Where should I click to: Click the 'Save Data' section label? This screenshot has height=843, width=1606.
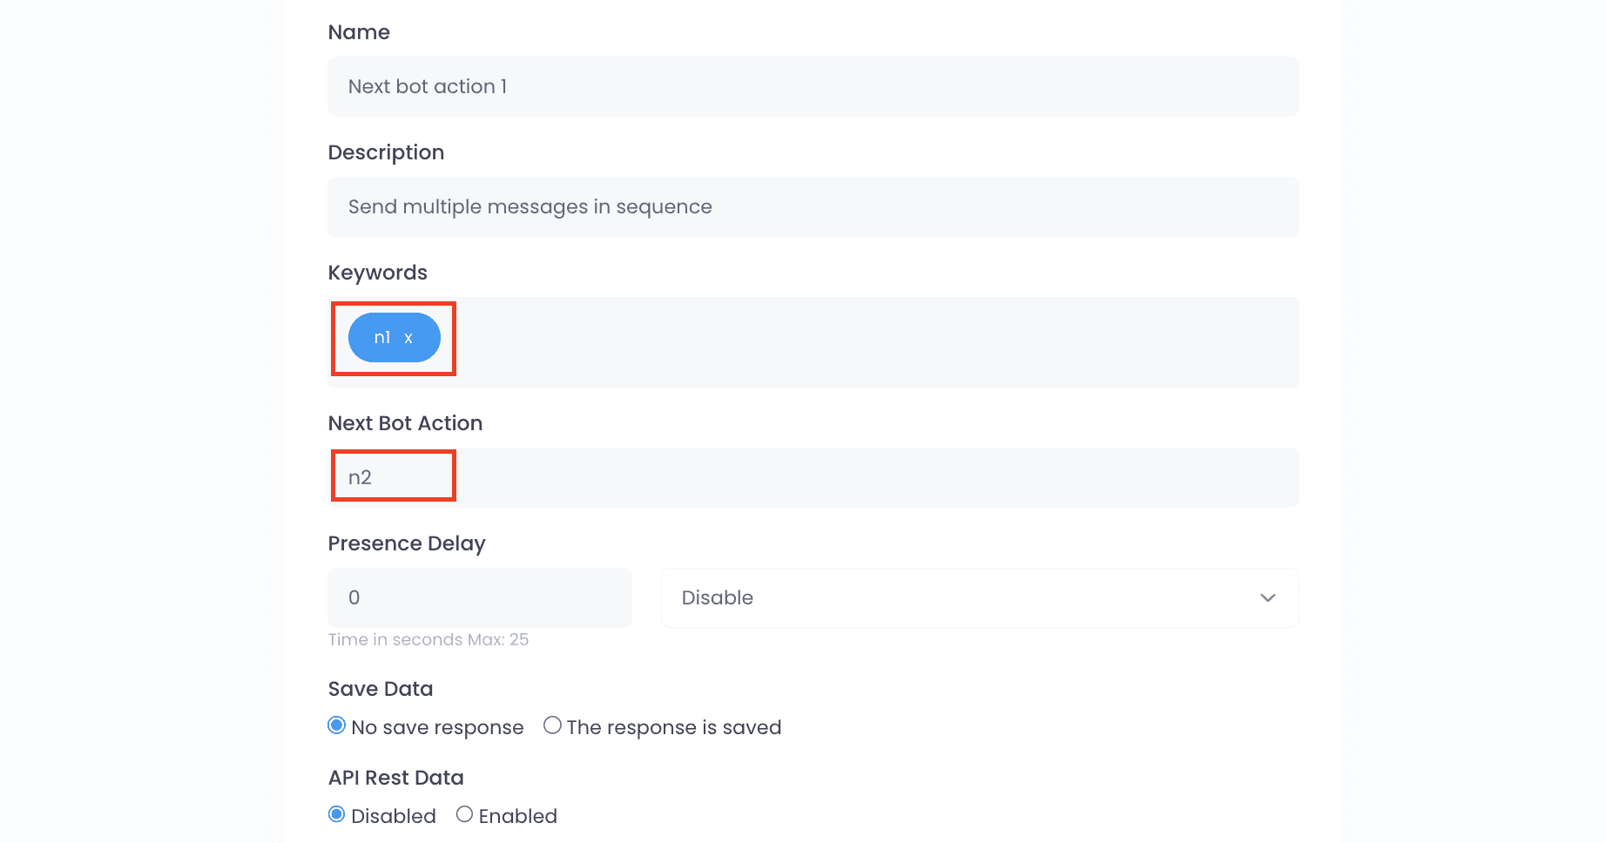click(380, 689)
